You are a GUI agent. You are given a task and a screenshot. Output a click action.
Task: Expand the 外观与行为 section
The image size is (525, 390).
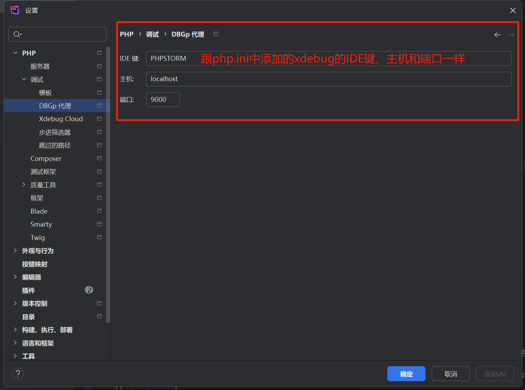point(15,251)
